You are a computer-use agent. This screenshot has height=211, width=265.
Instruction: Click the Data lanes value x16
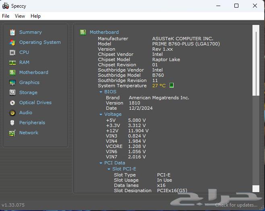[161, 185]
